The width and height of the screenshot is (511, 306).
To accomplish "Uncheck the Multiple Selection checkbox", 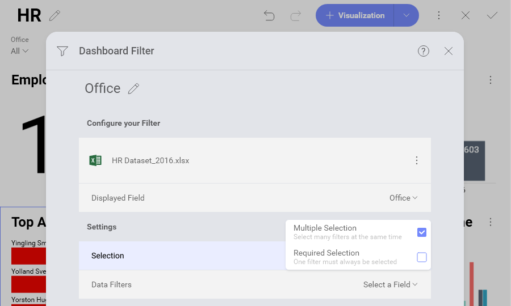I will 422,232.
